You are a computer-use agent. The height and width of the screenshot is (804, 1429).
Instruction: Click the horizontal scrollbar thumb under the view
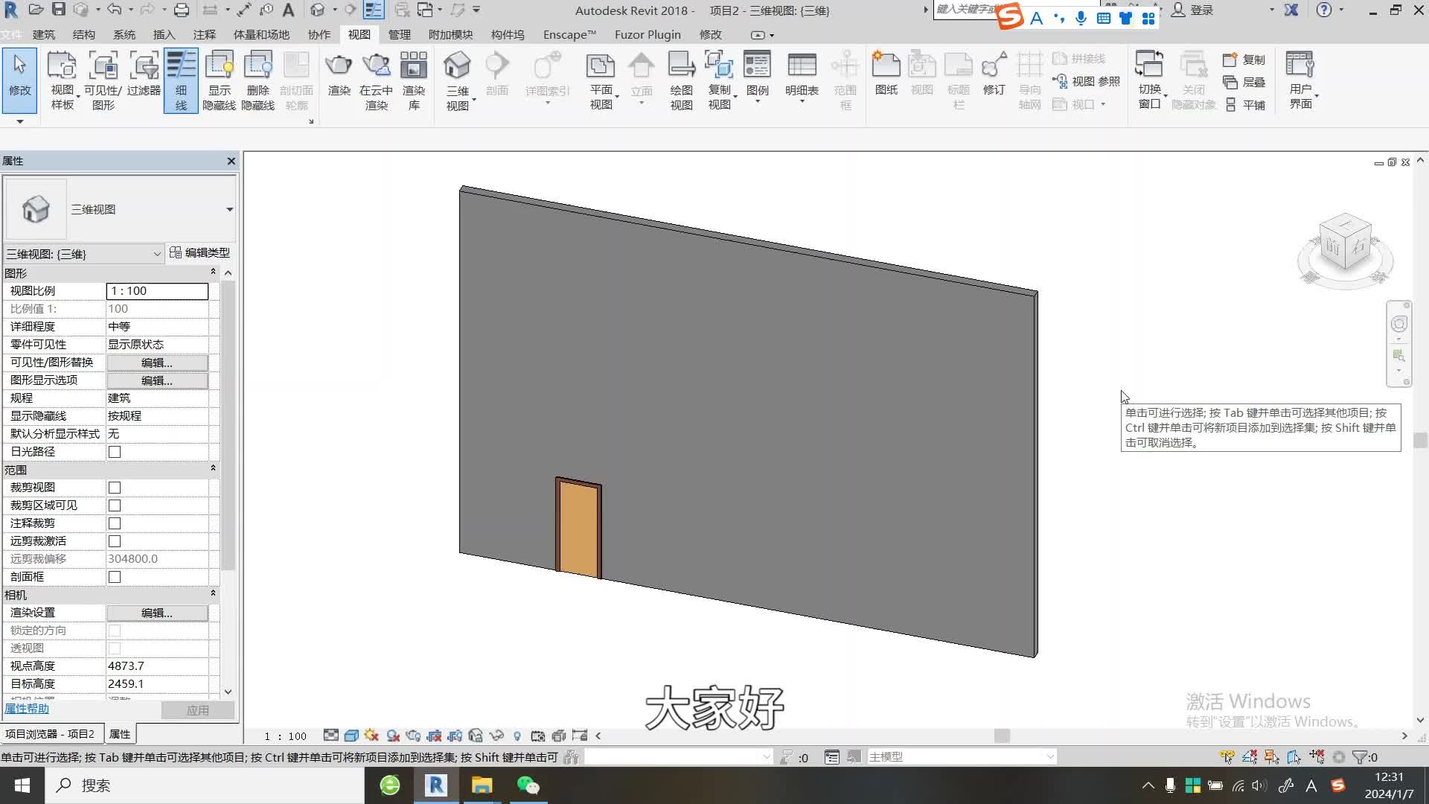1002,736
